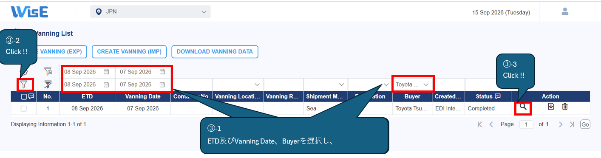Image resolution: width=601 pixels, height=158 pixels.
Task: Toggle the select-all checkbox in table header
Action: (24, 96)
